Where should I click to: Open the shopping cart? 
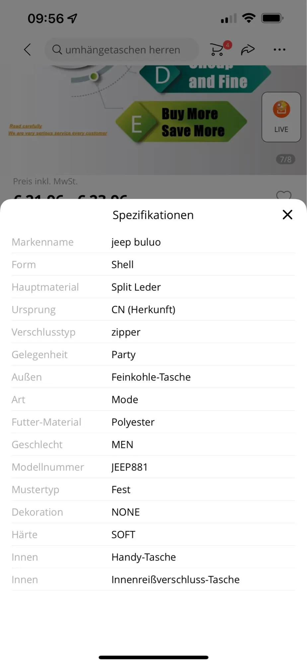point(218,50)
